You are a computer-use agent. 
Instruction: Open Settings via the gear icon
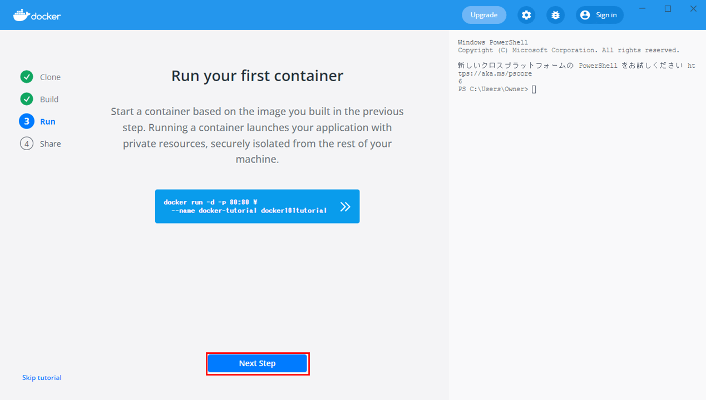(526, 15)
